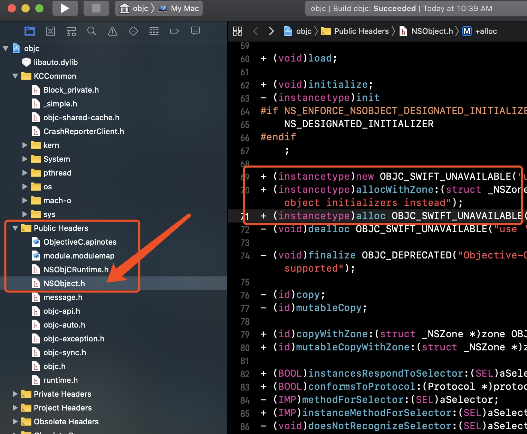Choose the My Mac run destination

[x=179, y=8]
